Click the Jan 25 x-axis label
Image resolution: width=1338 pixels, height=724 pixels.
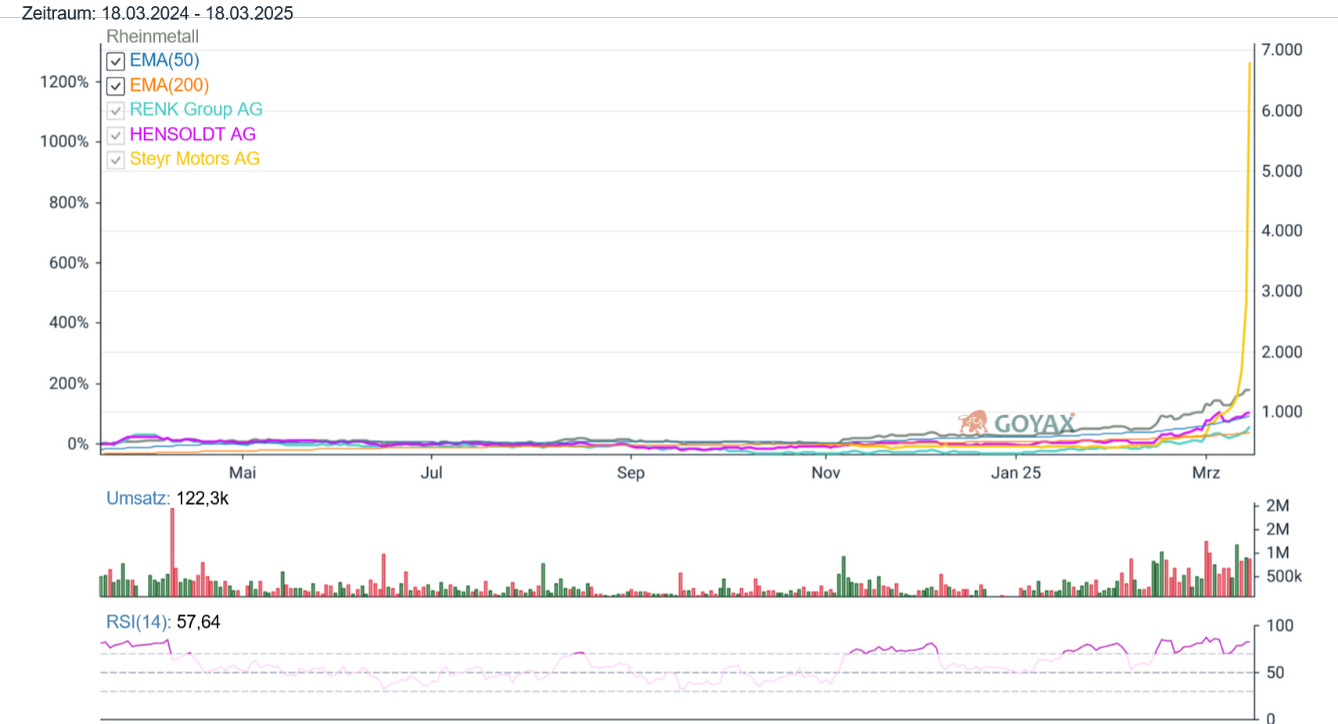(x=1016, y=473)
